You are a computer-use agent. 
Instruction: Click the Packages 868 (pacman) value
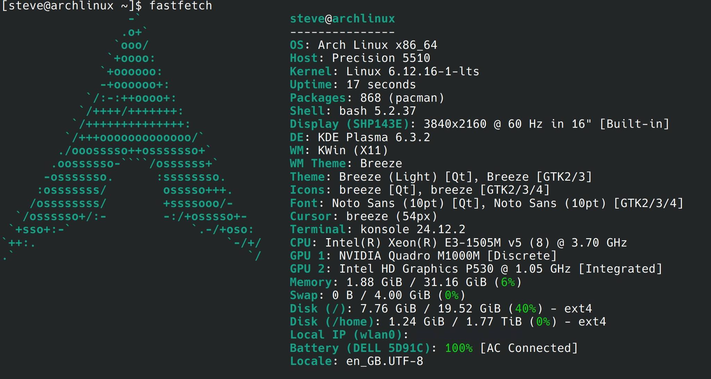pyautogui.click(x=402, y=98)
